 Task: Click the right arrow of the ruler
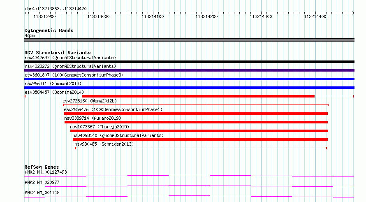point(353,13)
